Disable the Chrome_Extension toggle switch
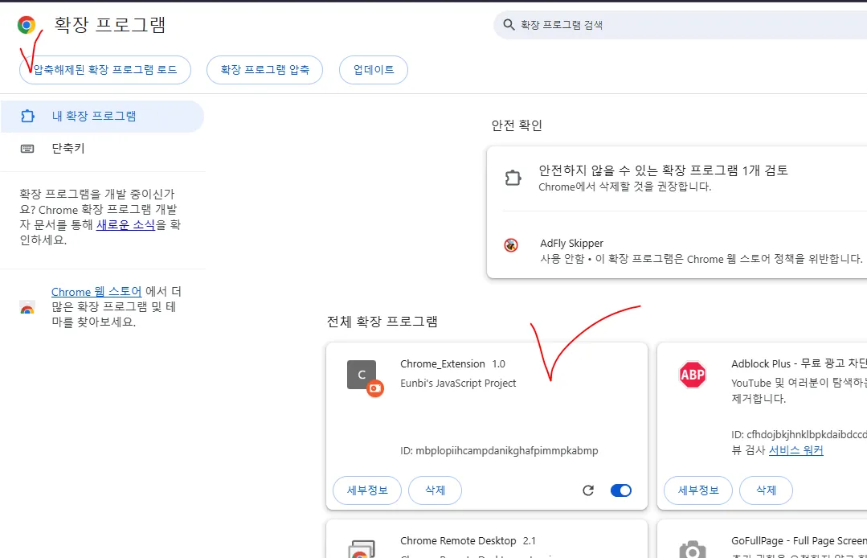 click(x=621, y=490)
